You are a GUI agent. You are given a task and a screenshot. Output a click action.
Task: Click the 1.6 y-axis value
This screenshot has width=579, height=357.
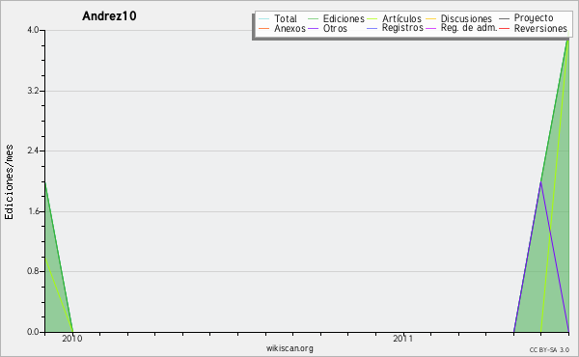click(33, 211)
